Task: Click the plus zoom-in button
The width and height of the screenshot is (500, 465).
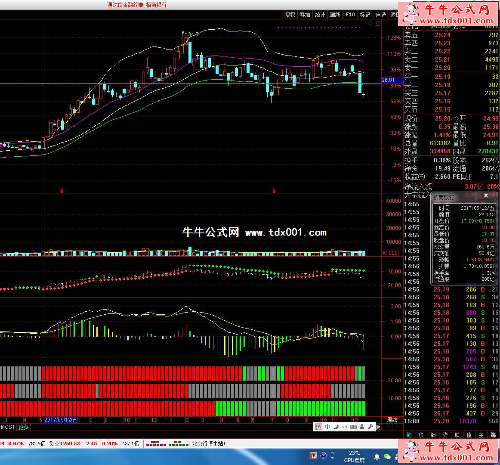Action: pos(387,427)
